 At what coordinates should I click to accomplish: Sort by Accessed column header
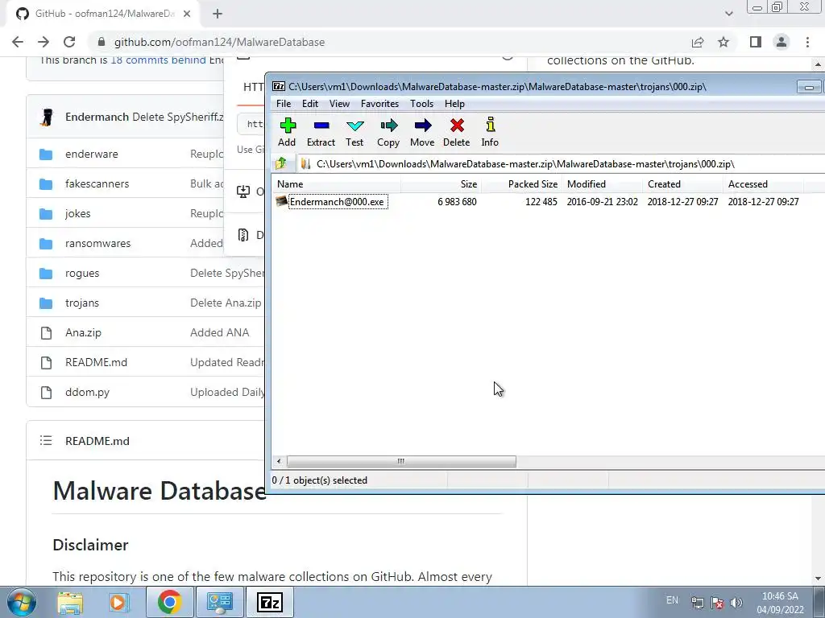tap(763, 184)
